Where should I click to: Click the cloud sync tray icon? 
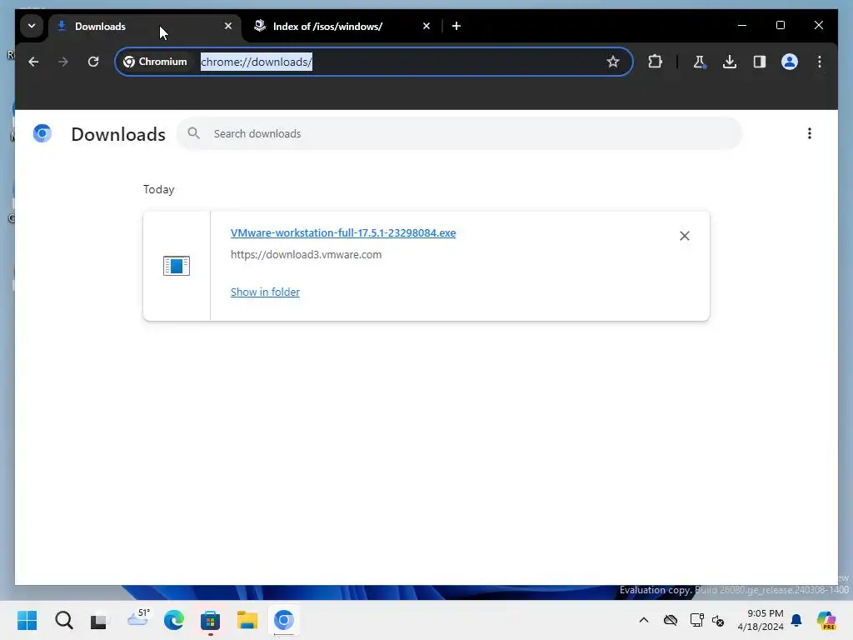pos(671,620)
